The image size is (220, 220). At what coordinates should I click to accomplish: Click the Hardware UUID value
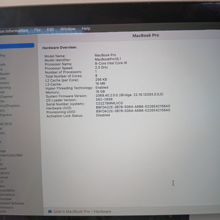[133, 106]
